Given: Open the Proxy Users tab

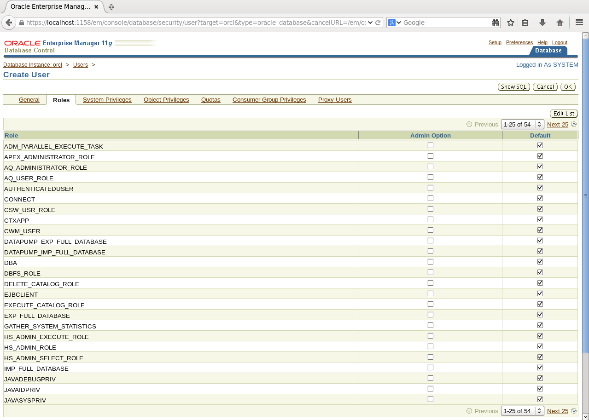Looking at the screenshot, I should click(x=335, y=100).
